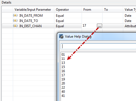Select value 19 in the value list
Screen dimensions: 136x101
coord(63,79)
